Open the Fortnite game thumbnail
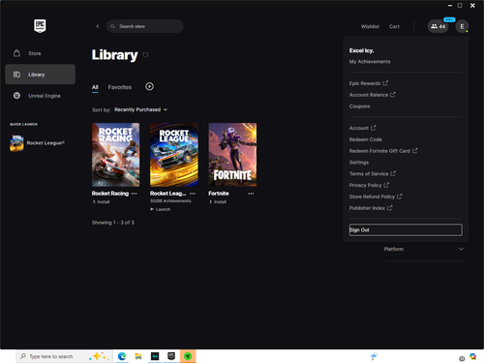The width and height of the screenshot is (484, 363). click(232, 155)
